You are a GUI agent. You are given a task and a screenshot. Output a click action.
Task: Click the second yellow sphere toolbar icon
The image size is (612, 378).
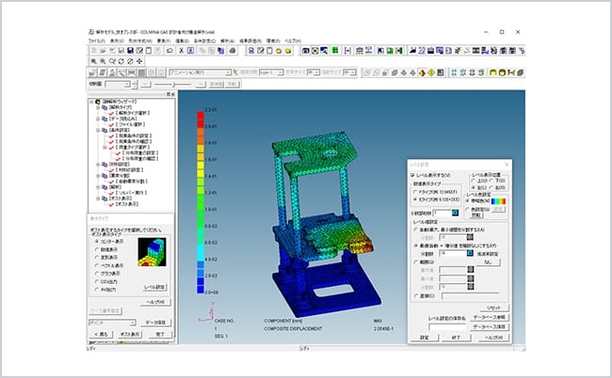288,51
